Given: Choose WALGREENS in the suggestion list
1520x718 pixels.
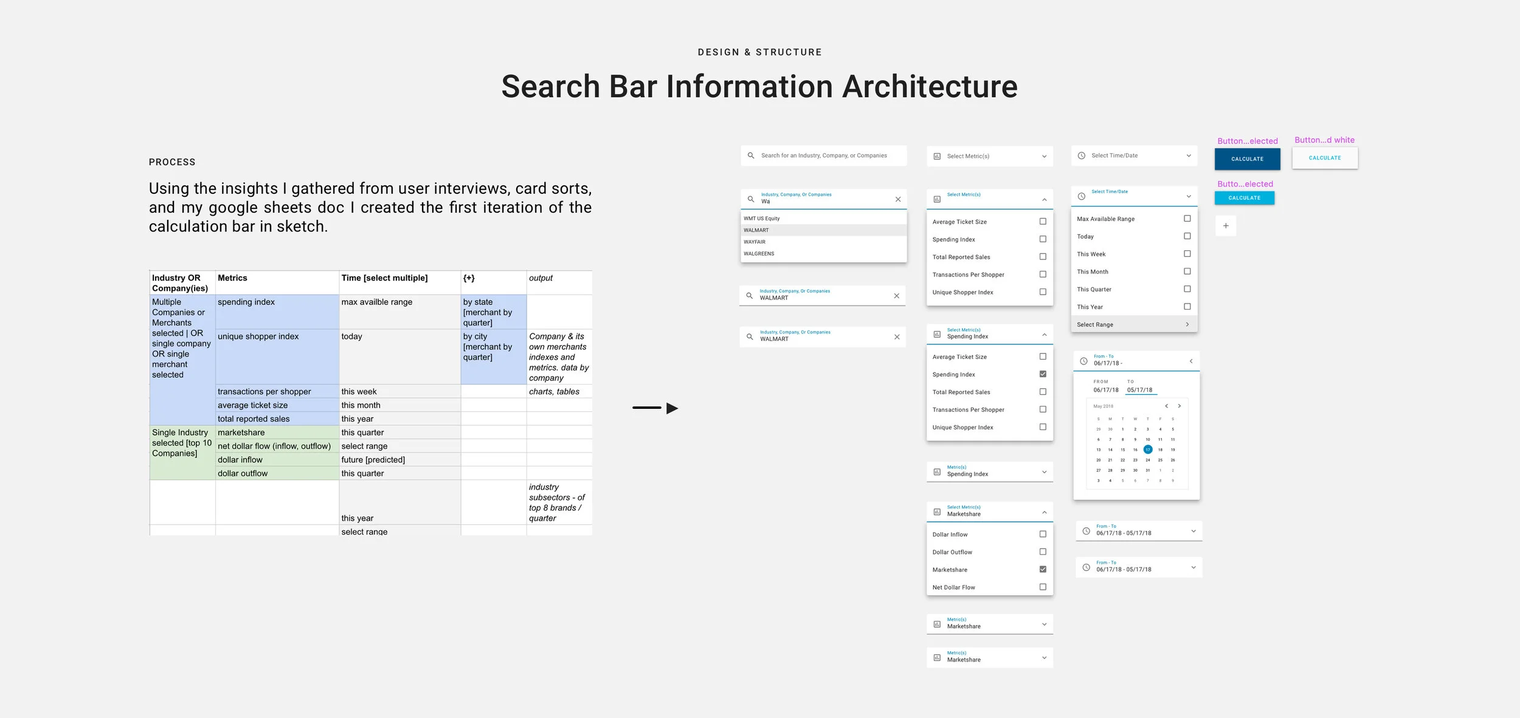Looking at the screenshot, I should (x=759, y=253).
